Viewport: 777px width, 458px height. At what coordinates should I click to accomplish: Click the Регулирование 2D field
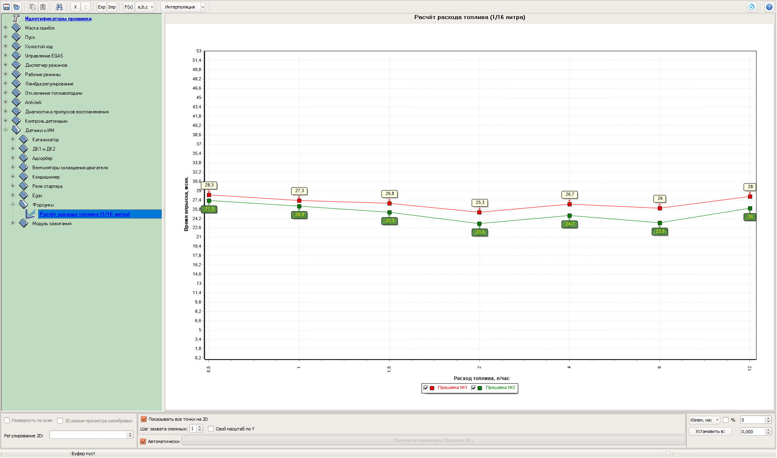pos(88,435)
